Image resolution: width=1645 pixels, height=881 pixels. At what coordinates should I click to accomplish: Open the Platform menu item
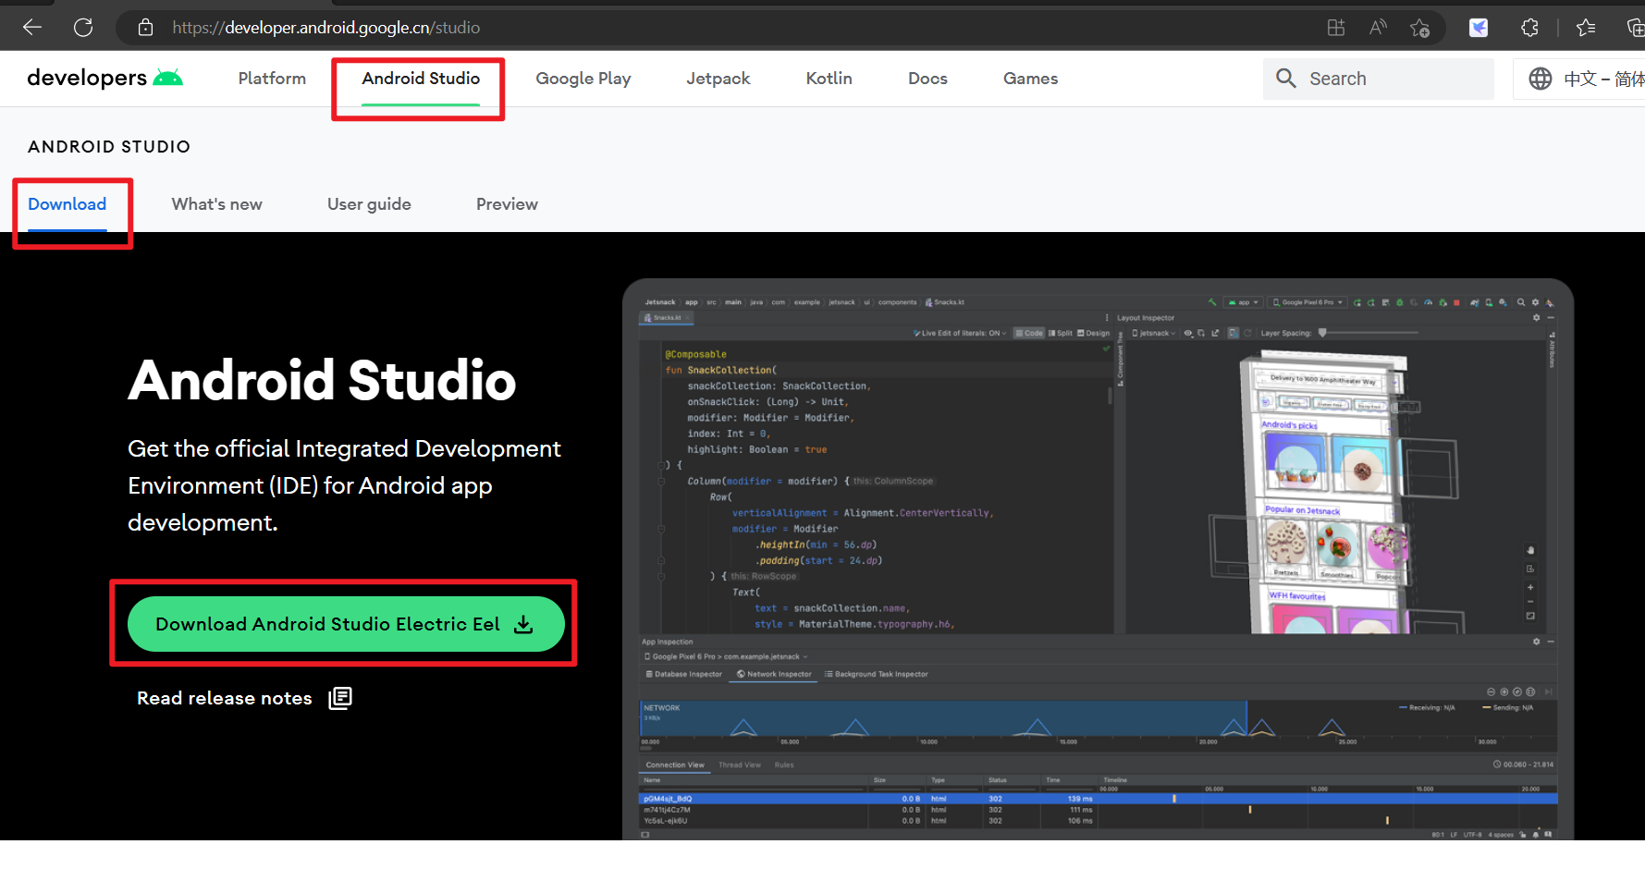click(272, 79)
